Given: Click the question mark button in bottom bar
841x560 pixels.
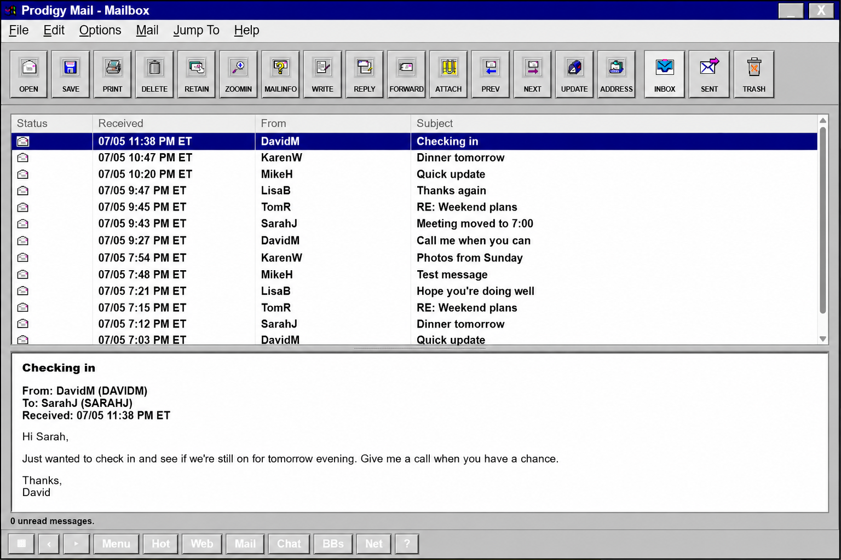Looking at the screenshot, I should 407,544.
